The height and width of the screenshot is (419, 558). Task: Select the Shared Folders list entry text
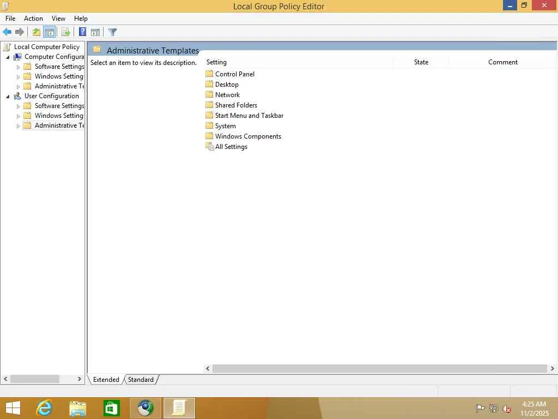click(x=236, y=105)
